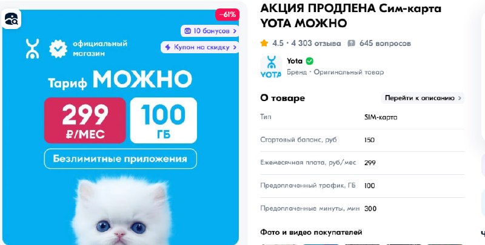485x245 pixels.
Task: Click the questions speech bubble icon
Action: point(352,43)
